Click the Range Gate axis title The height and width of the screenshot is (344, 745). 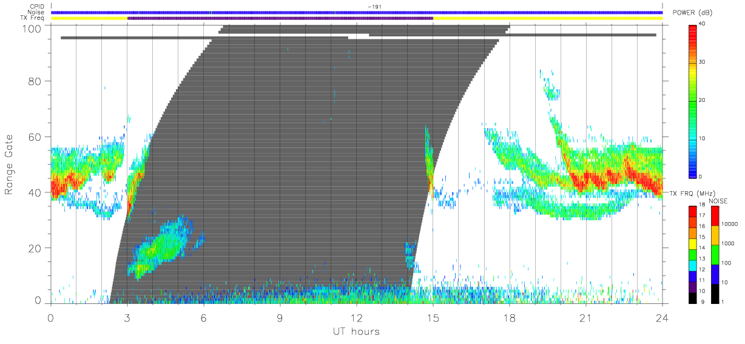pos(9,165)
